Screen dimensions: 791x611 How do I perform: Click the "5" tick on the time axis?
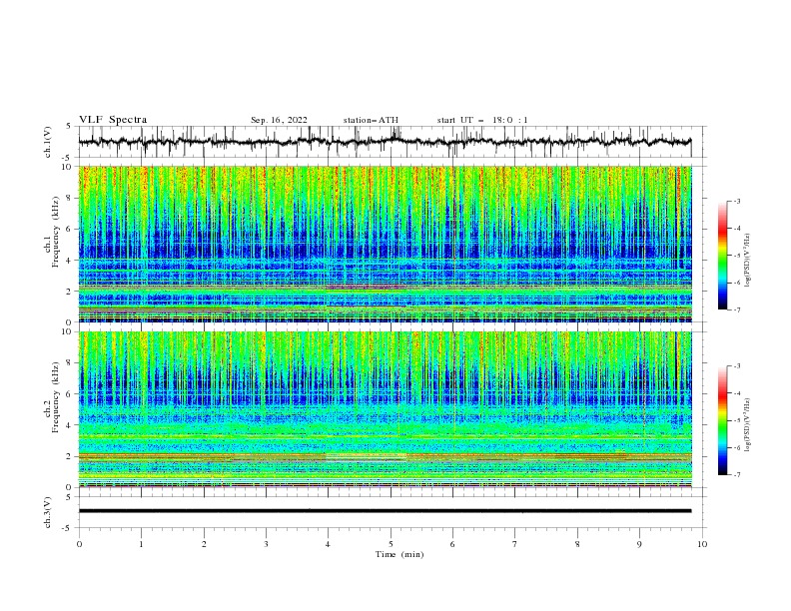pos(391,544)
